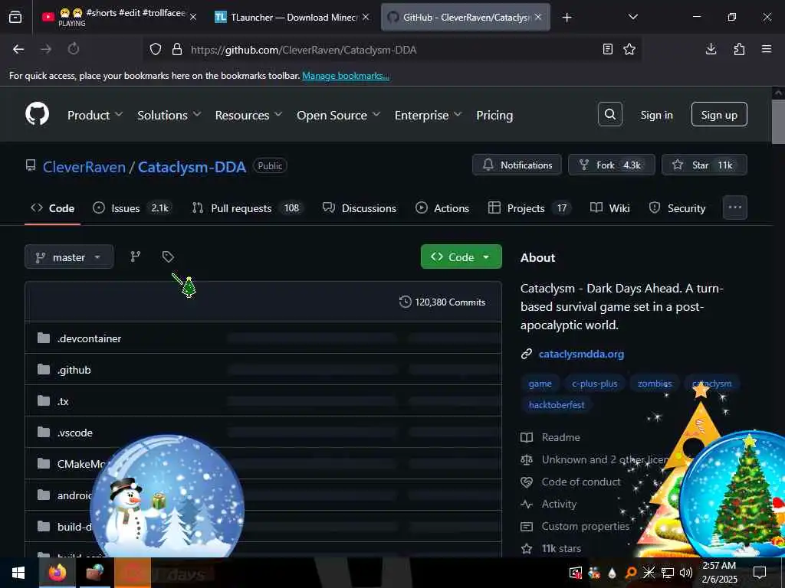
Task: Expand the green Code dropdown button
Action: coord(461,256)
